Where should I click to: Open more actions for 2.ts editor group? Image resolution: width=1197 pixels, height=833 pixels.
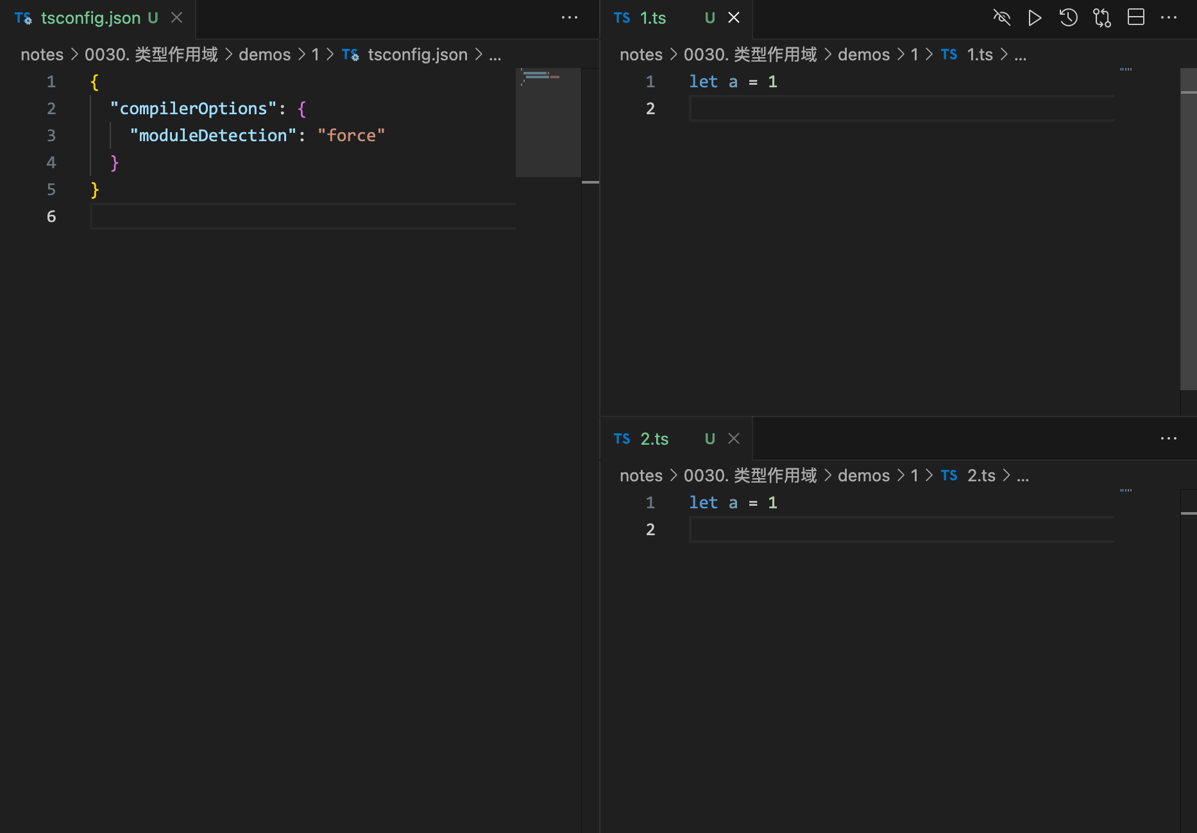[x=1169, y=439]
